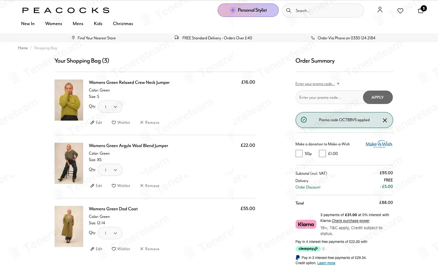
Task: Click Klarna Check purchase power link
Action: [x=350, y=221]
